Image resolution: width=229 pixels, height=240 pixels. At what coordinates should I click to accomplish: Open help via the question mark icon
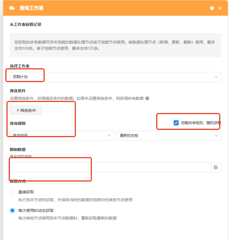coord(212,8)
